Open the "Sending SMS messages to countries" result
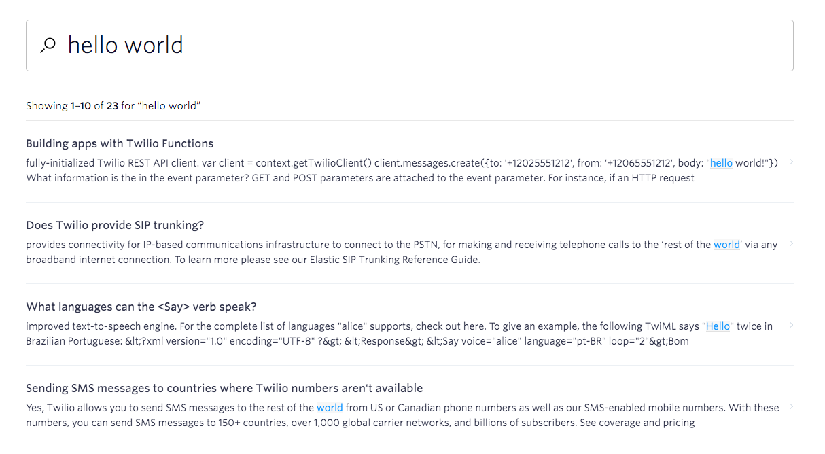Screen dimensions: 825x454 [x=224, y=388]
